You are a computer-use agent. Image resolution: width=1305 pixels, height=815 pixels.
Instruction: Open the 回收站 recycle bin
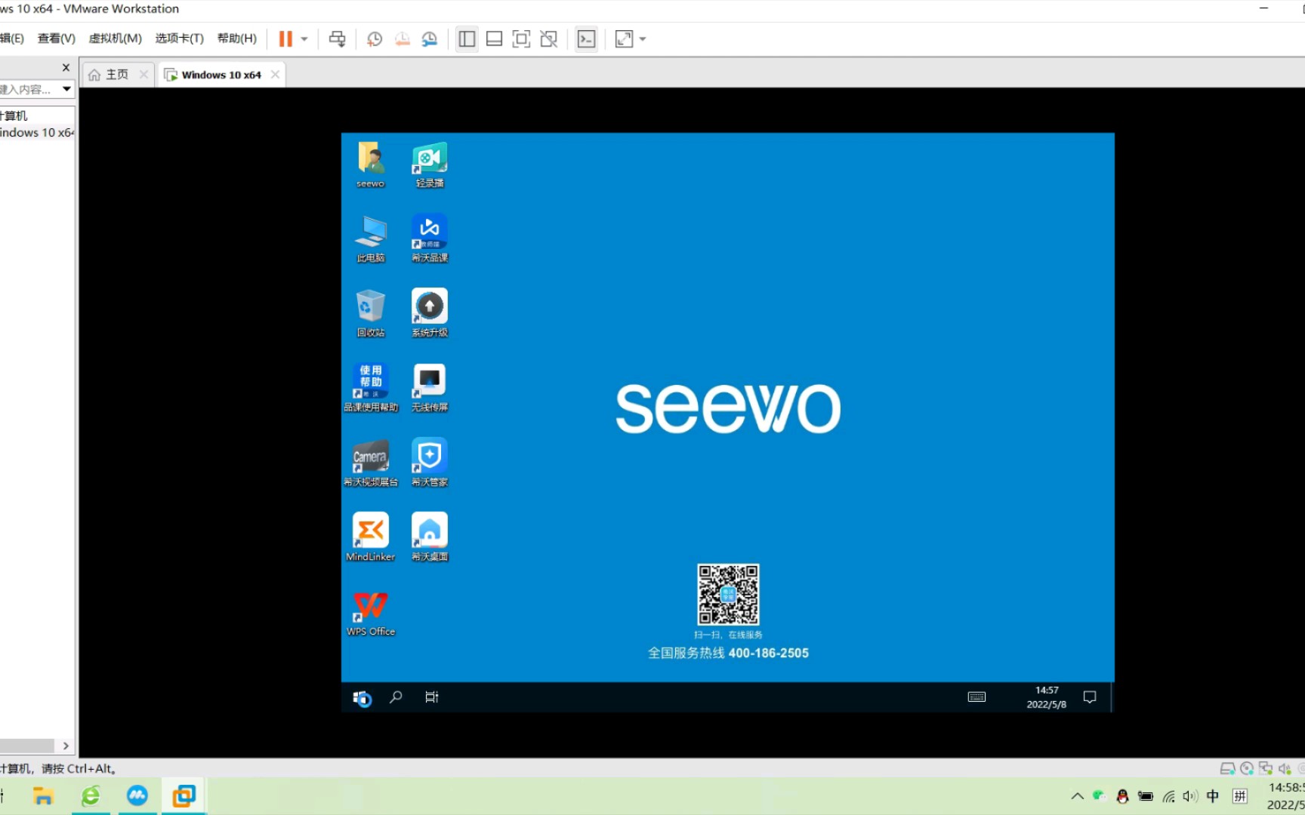[x=371, y=313]
